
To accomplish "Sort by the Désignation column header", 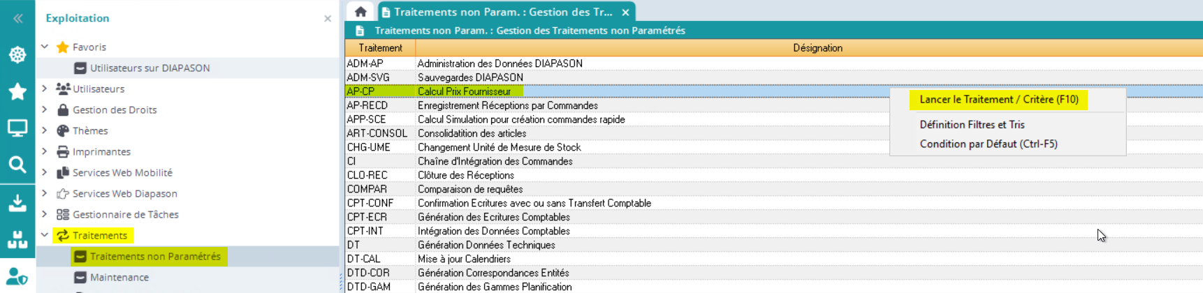I will [x=817, y=48].
